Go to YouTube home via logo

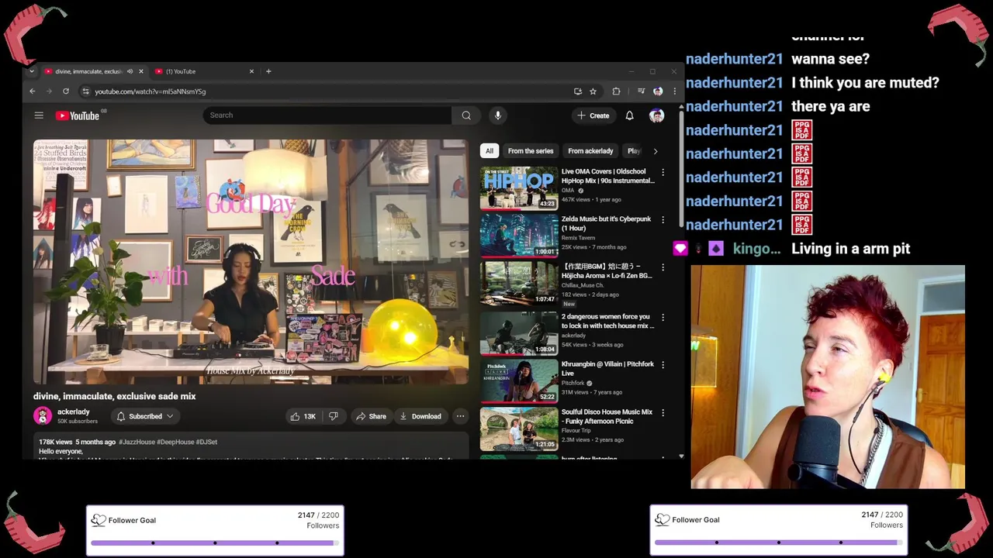78,115
